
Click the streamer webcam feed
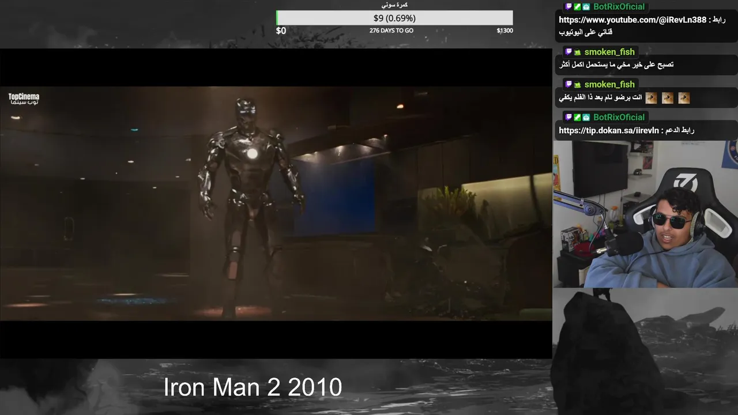[x=645, y=214]
